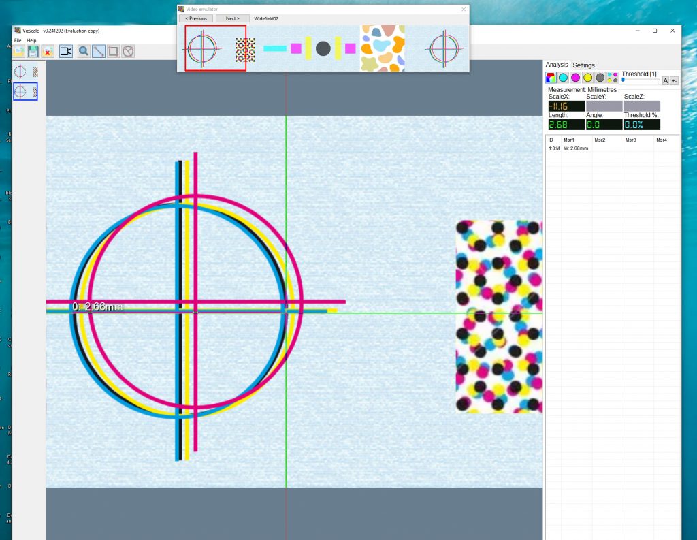This screenshot has width=697, height=540.
Task: Select the rectangle area tool
Action: pyautogui.click(x=114, y=51)
